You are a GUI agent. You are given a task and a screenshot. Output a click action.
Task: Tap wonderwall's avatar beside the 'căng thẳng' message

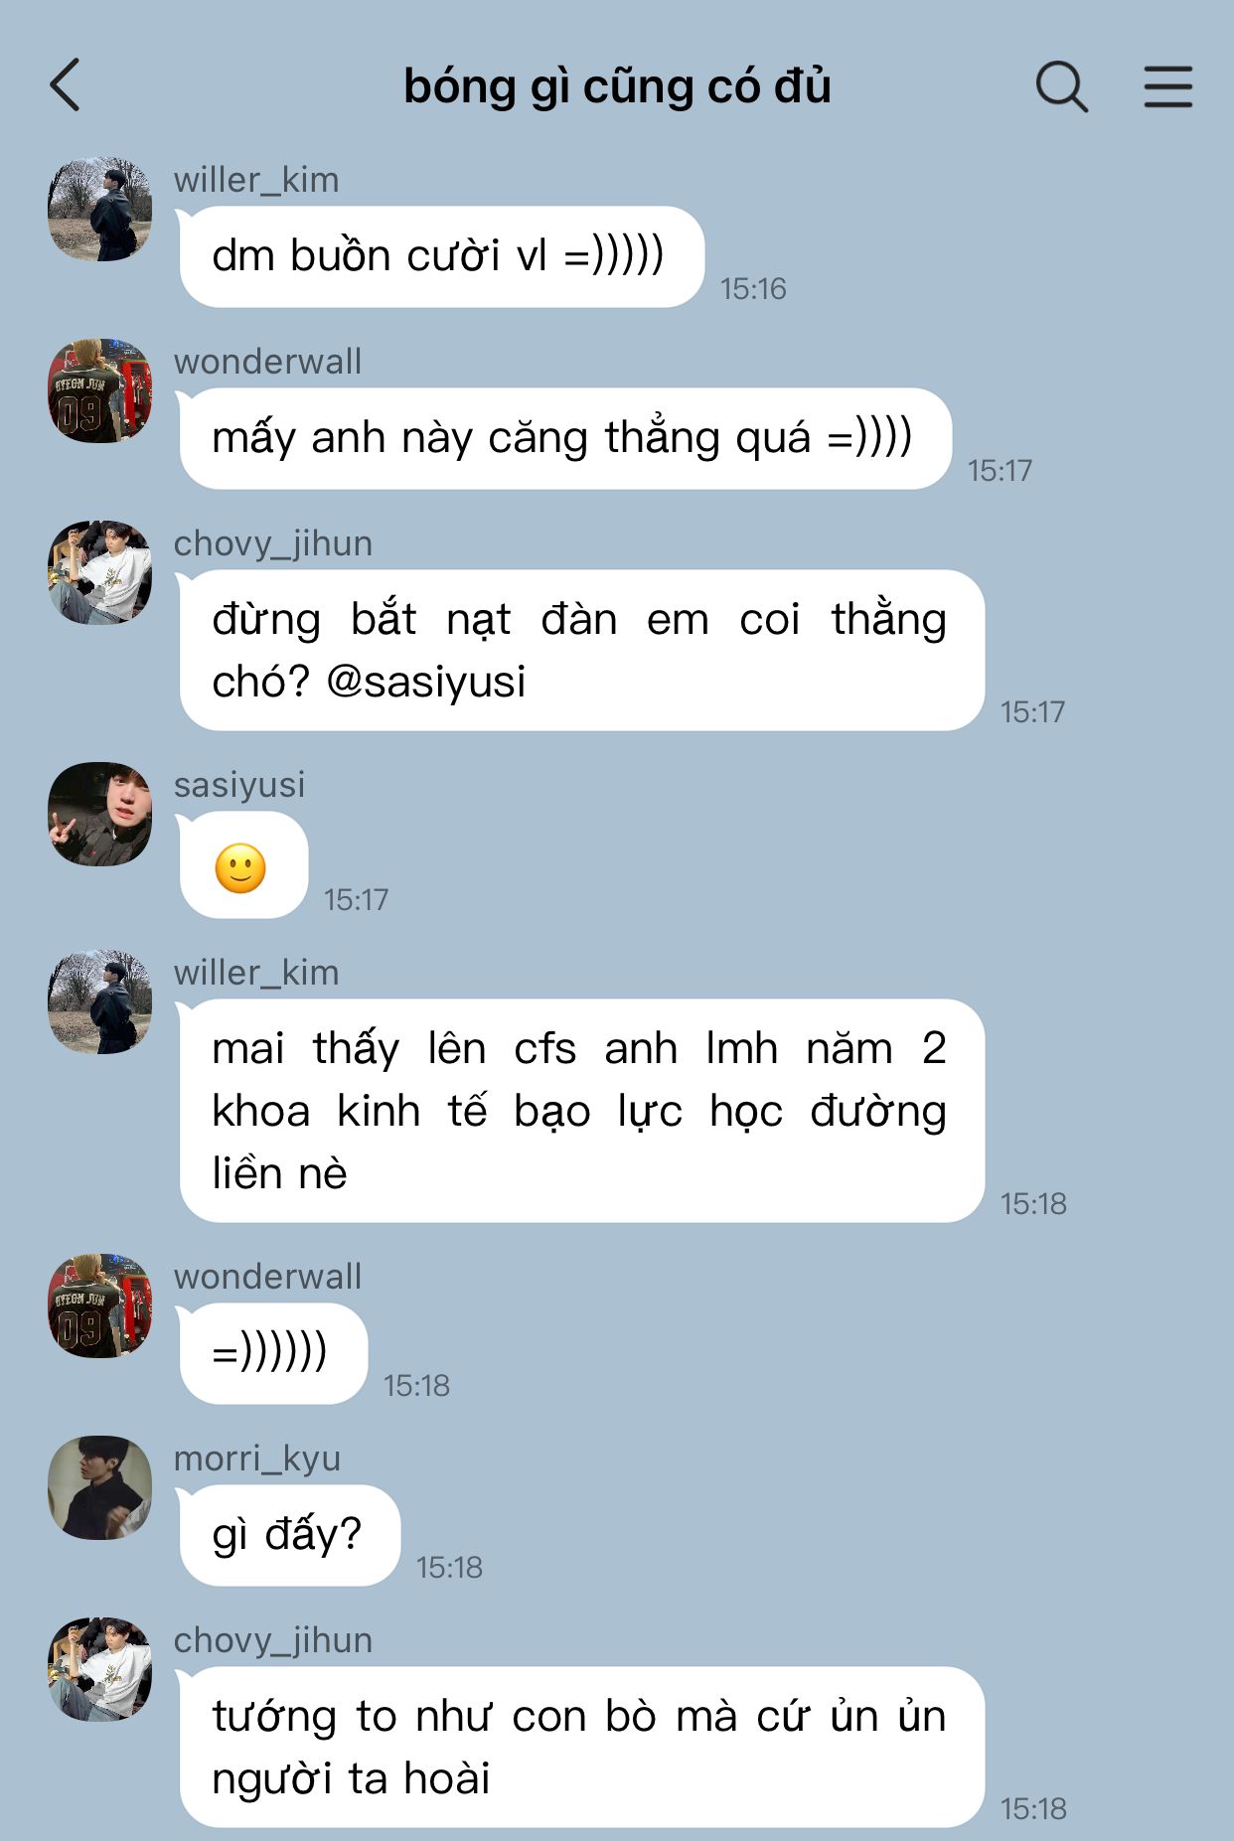point(99,390)
